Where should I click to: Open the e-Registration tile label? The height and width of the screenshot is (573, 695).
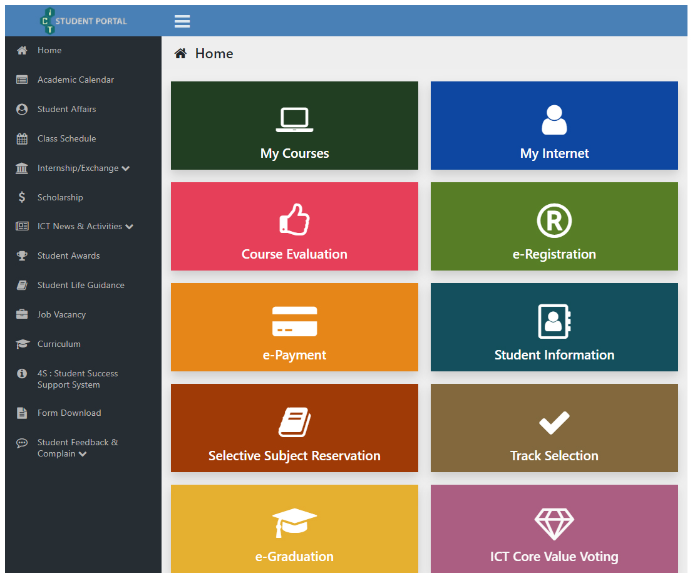[554, 254]
